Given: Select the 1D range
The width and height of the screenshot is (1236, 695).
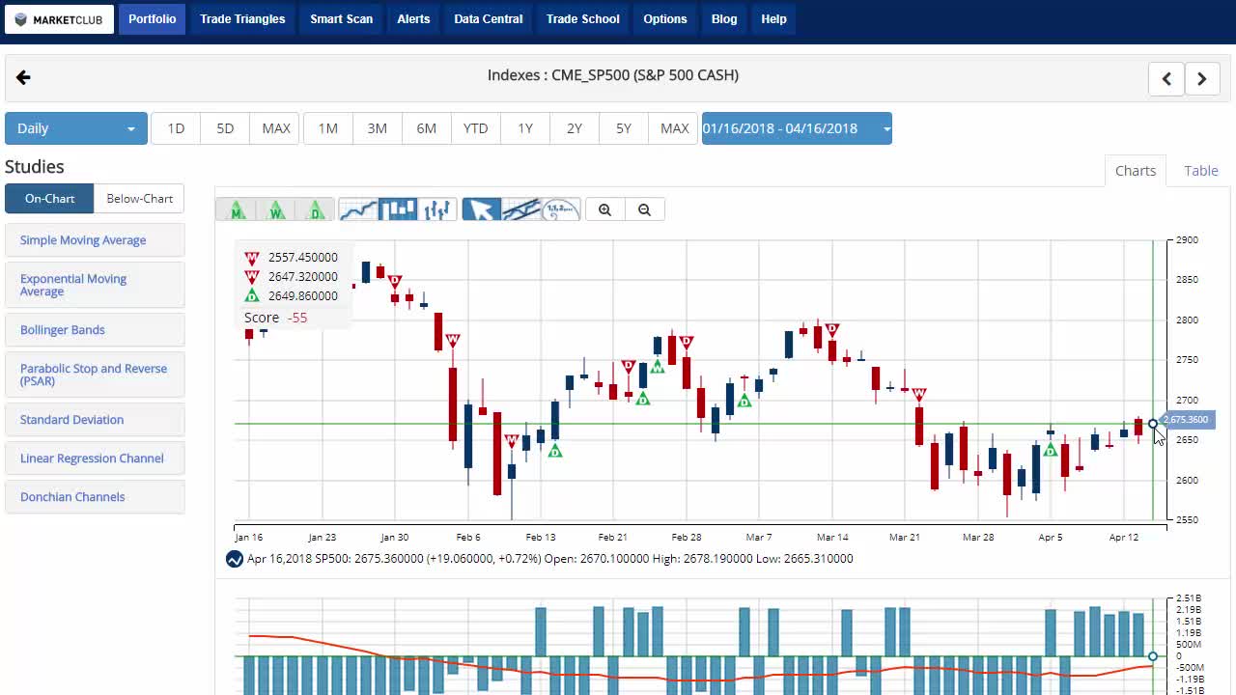Looking at the screenshot, I should 176,128.
